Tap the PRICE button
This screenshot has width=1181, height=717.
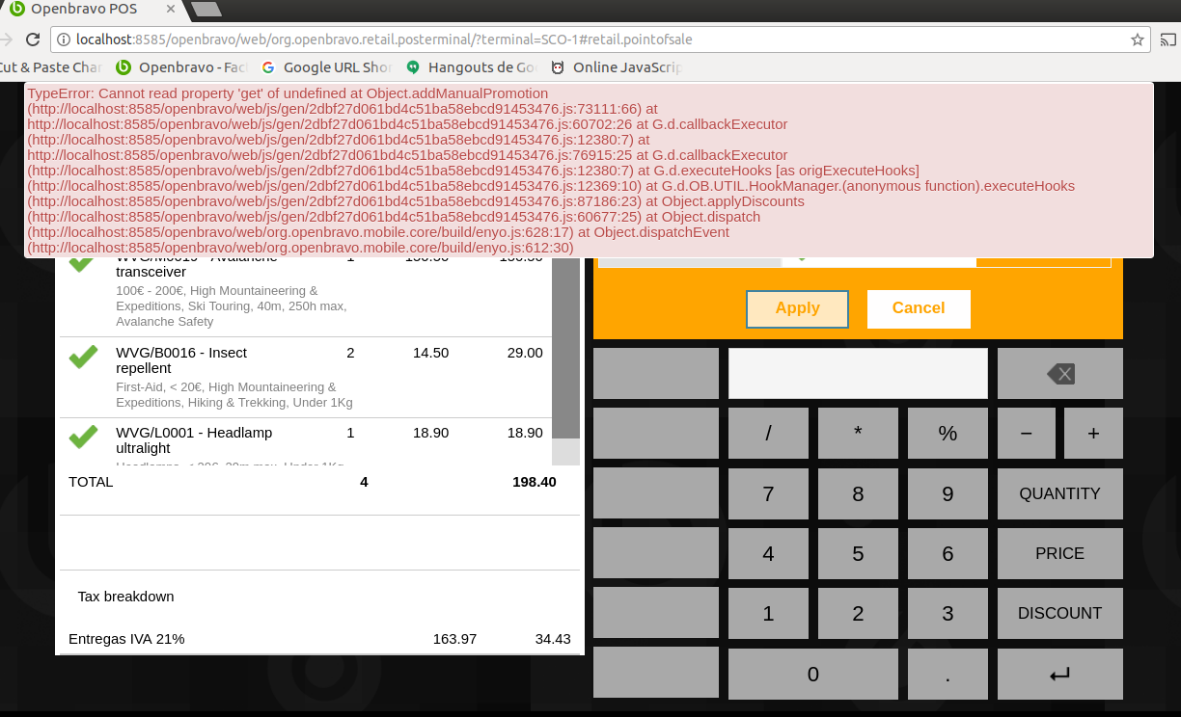pyautogui.click(x=1059, y=553)
